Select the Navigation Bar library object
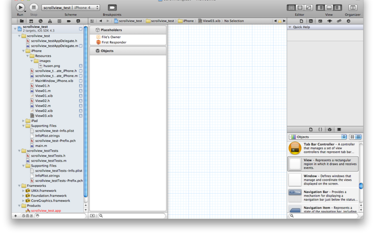375x235 pixels. (x=323, y=196)
